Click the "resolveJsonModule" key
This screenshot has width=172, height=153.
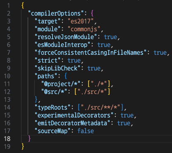[x=66, y=37]
